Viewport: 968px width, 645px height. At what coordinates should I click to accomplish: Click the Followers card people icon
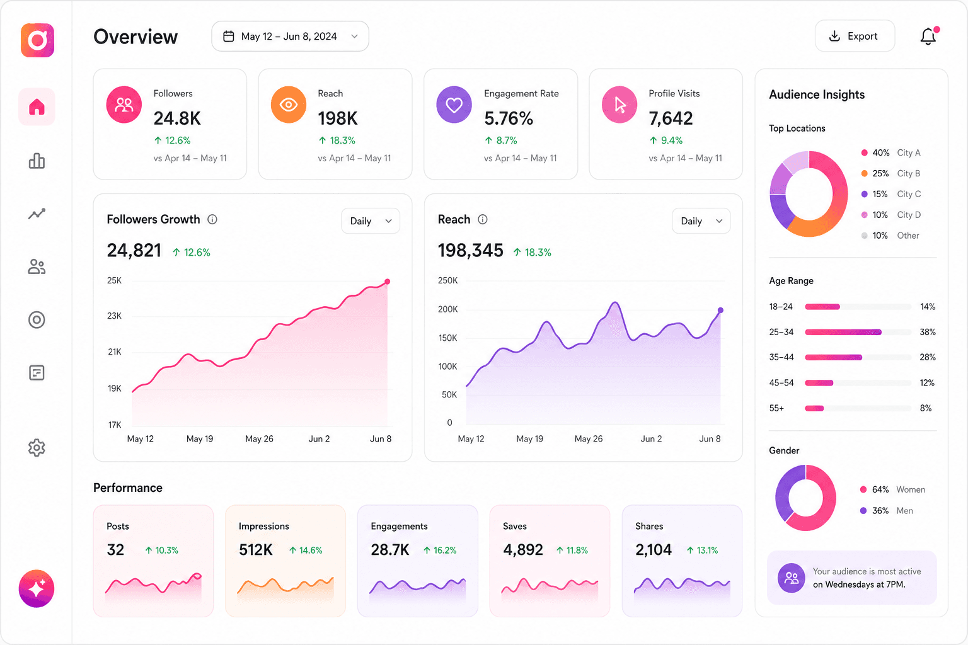[124, 105]
